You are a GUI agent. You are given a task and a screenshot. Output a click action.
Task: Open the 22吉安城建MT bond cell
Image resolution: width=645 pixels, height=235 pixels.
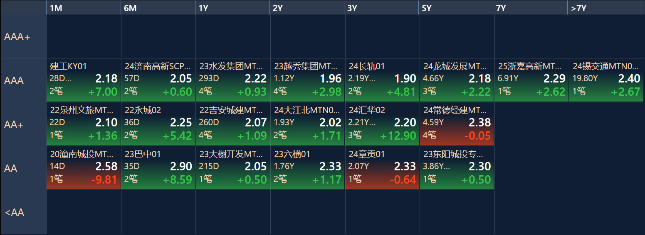233,124
